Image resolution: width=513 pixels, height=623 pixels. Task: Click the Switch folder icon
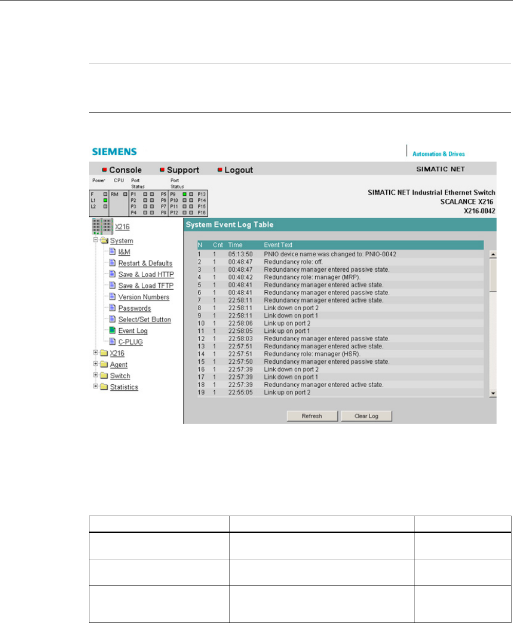(104, 376)
